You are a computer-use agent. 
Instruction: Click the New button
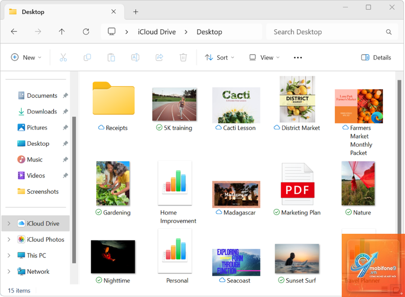(x=26, y=57)
